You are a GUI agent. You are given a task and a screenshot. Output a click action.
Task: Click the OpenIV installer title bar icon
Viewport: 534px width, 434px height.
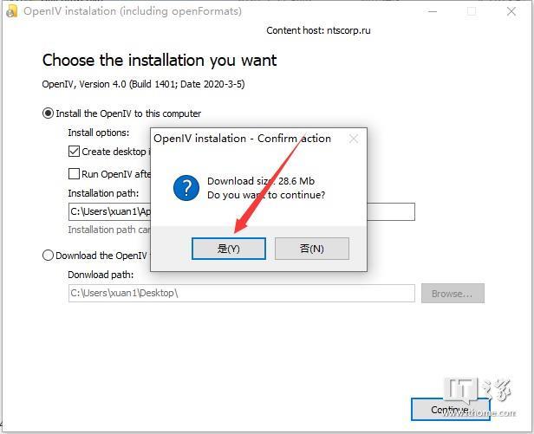[x=11, y=11]
